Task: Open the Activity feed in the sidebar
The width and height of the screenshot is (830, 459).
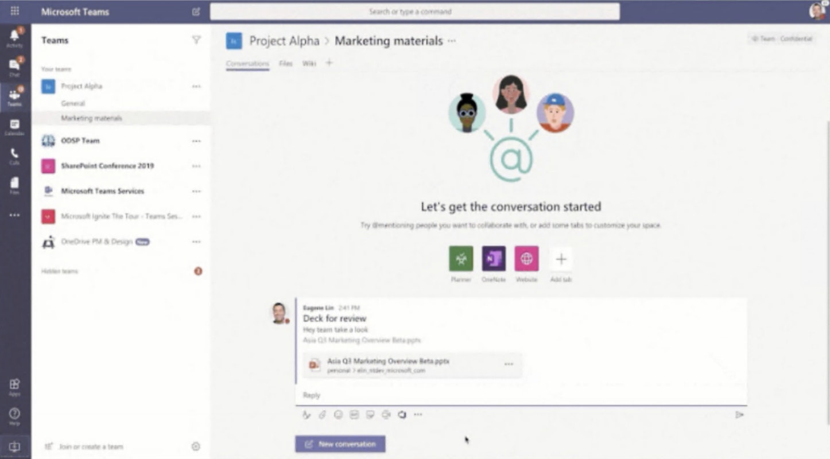Action: click(15, 36)
